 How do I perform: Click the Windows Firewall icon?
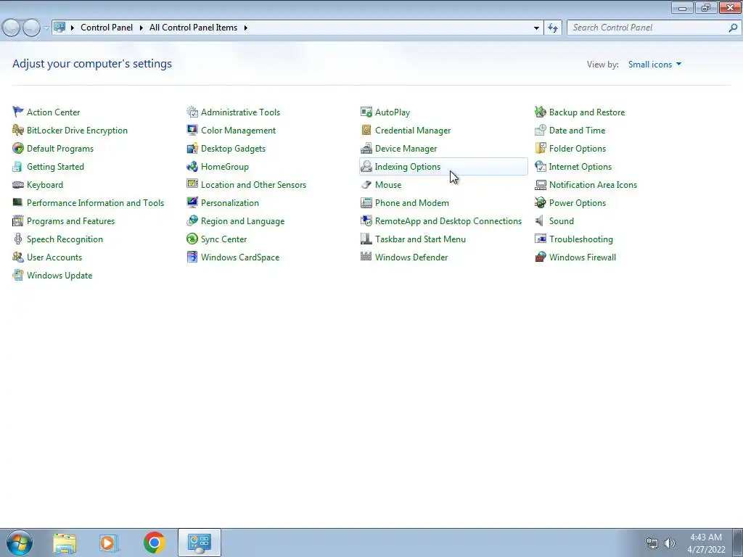coord(540,257)
